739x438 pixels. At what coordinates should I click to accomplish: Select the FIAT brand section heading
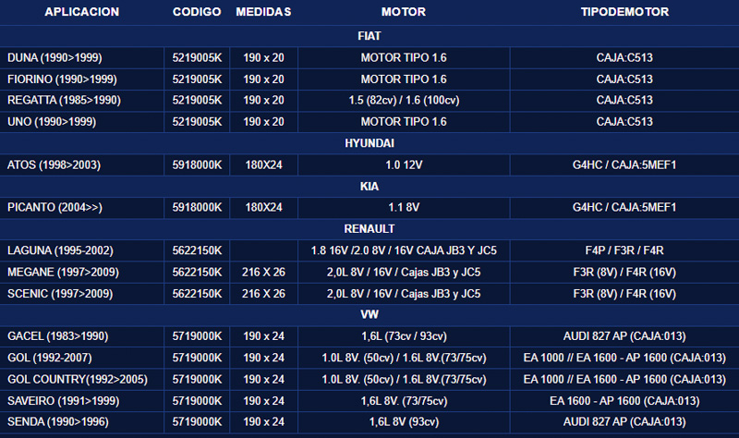[369, 35]
